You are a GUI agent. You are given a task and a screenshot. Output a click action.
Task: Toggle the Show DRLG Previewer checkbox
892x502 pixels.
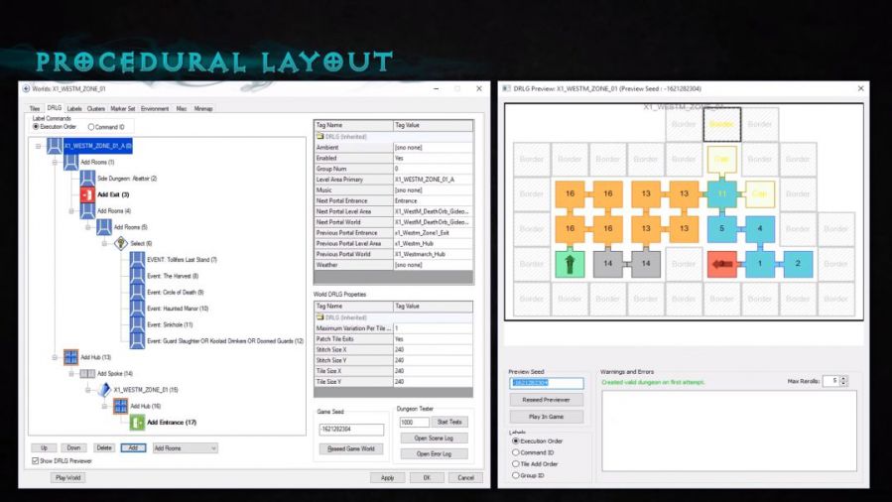coord(36,460)
